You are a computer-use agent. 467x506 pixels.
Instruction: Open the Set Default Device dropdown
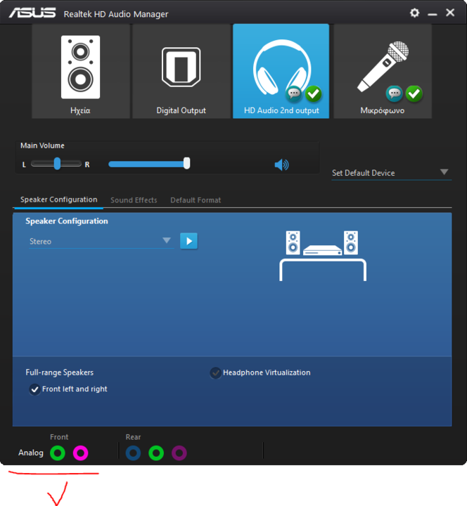point(392,173)
